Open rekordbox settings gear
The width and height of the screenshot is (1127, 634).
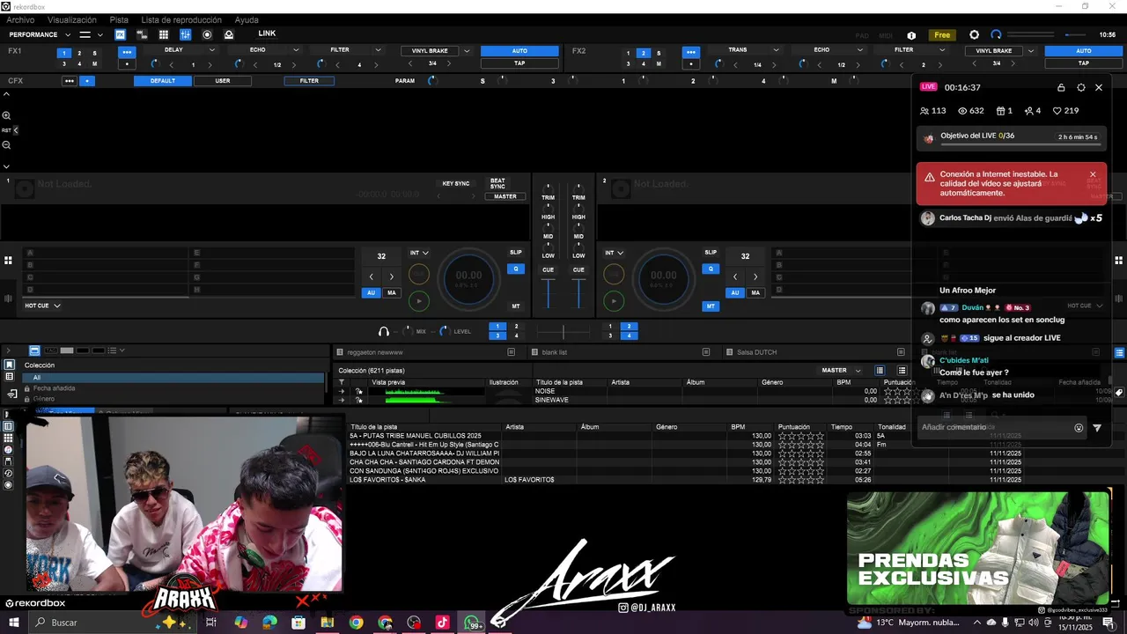click(x=974, y=35)
